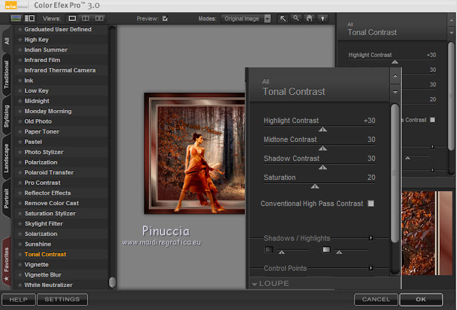Click the Saturation slider handle
Screen dimensions: 457x310
click(x=315, y=186)
